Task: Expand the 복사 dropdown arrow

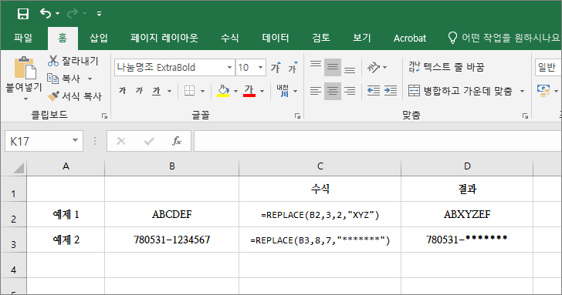Action: click(x=90, y=79)
